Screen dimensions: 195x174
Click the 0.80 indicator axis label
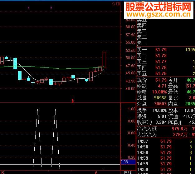[132, 121]
